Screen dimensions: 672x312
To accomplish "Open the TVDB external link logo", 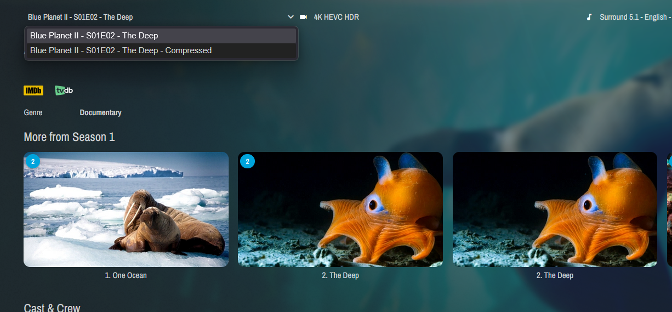I will pos(64,90).
